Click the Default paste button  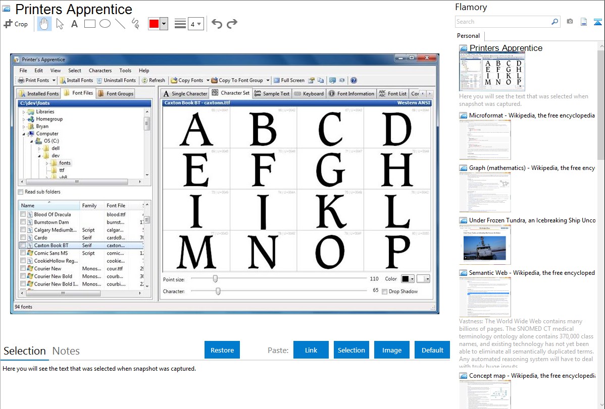click(x=432, y=350)
